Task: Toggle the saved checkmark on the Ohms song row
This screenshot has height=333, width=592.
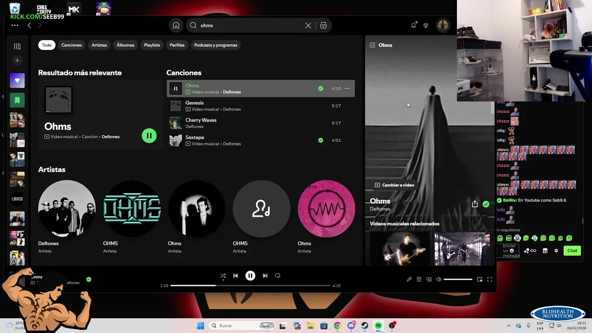Action: pyautogui.click(x=321, y=88)
